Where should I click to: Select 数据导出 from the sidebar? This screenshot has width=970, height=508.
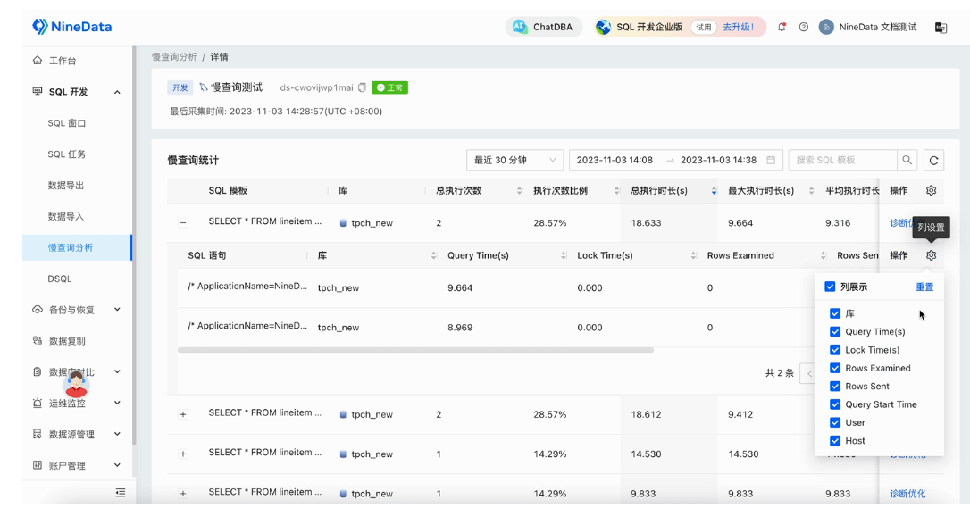66,186
